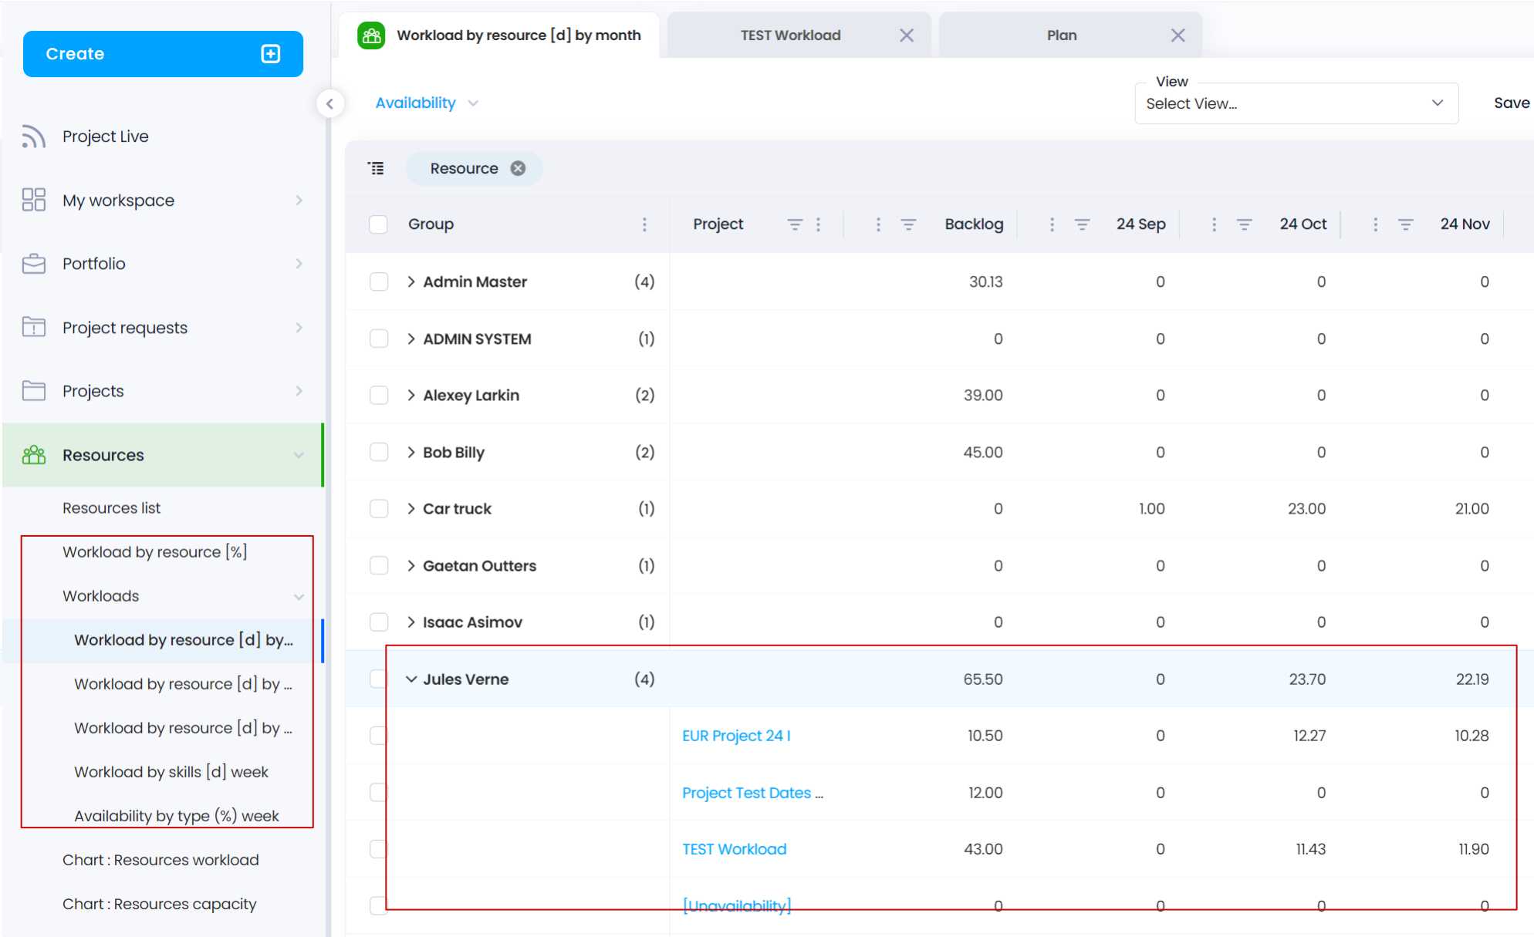1534x937 pixels.
Task: Open the Project Live feed icon
Action: (x=33, y=137)
